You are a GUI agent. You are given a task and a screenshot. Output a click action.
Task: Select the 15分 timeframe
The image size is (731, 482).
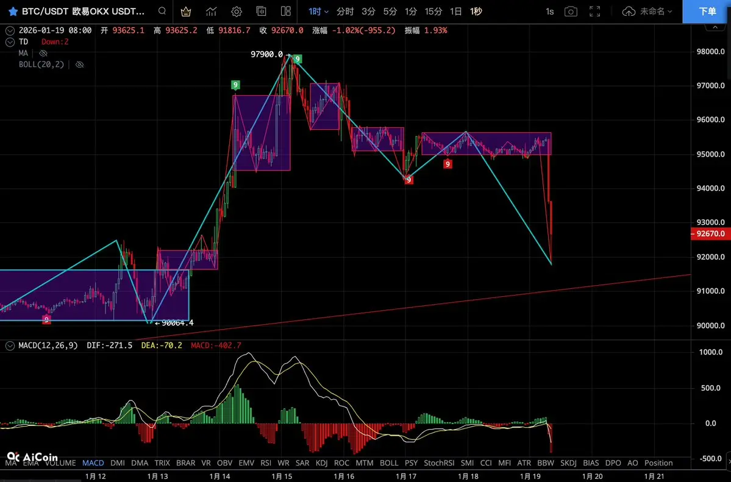tap(433, 11)
